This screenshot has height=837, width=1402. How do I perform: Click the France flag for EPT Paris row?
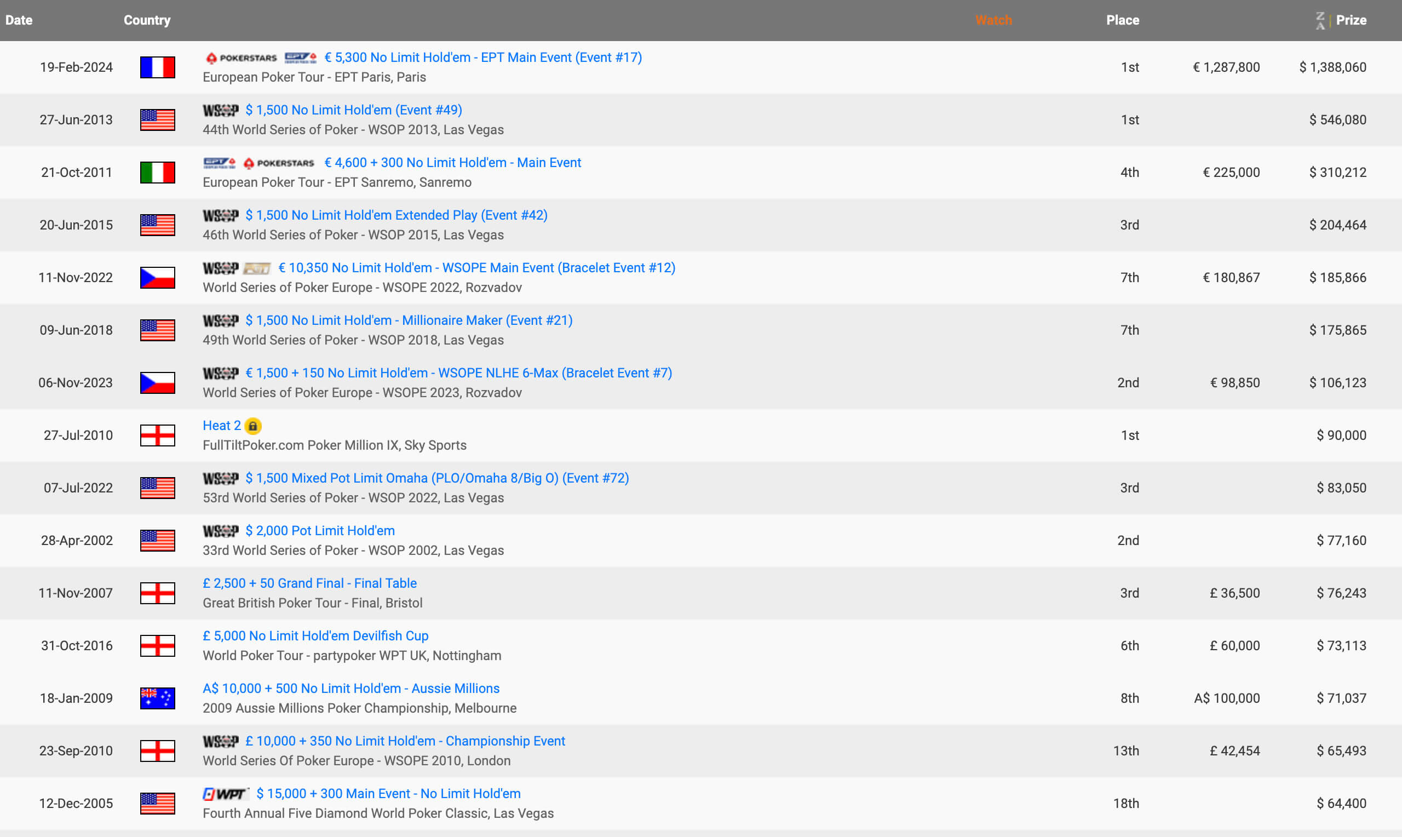coord(157,67)
